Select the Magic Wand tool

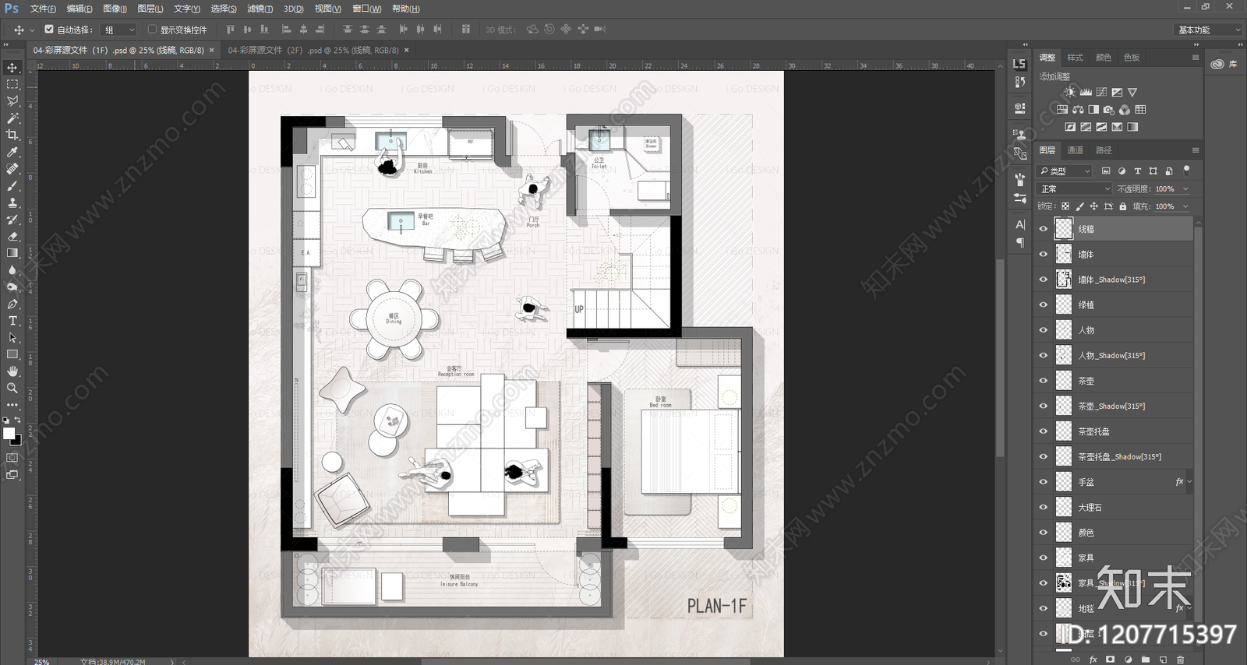(x=12, y=118)
